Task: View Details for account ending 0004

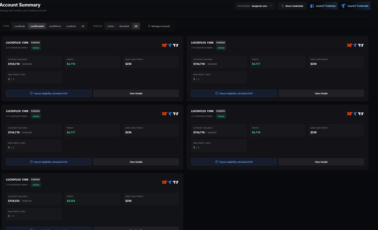Action: click(x=321, y=162)
